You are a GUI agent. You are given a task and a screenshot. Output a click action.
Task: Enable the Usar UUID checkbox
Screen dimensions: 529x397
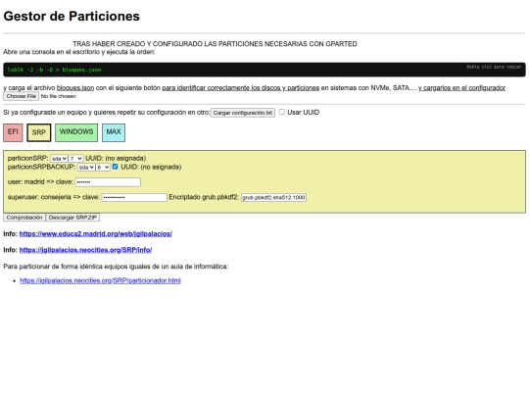pyautogui.click(x=282, y=112)
